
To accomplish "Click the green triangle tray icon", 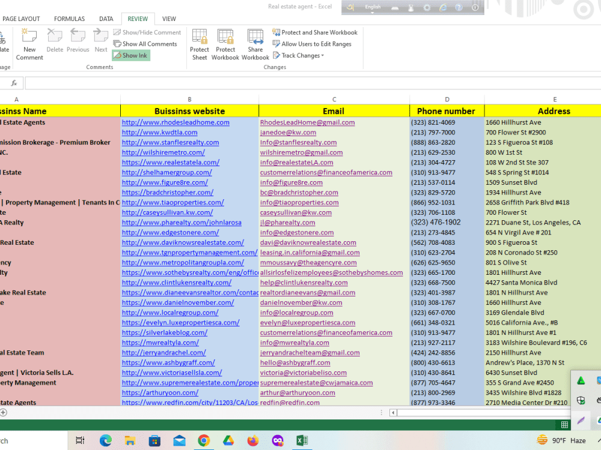I will click(x=581, y=380).
